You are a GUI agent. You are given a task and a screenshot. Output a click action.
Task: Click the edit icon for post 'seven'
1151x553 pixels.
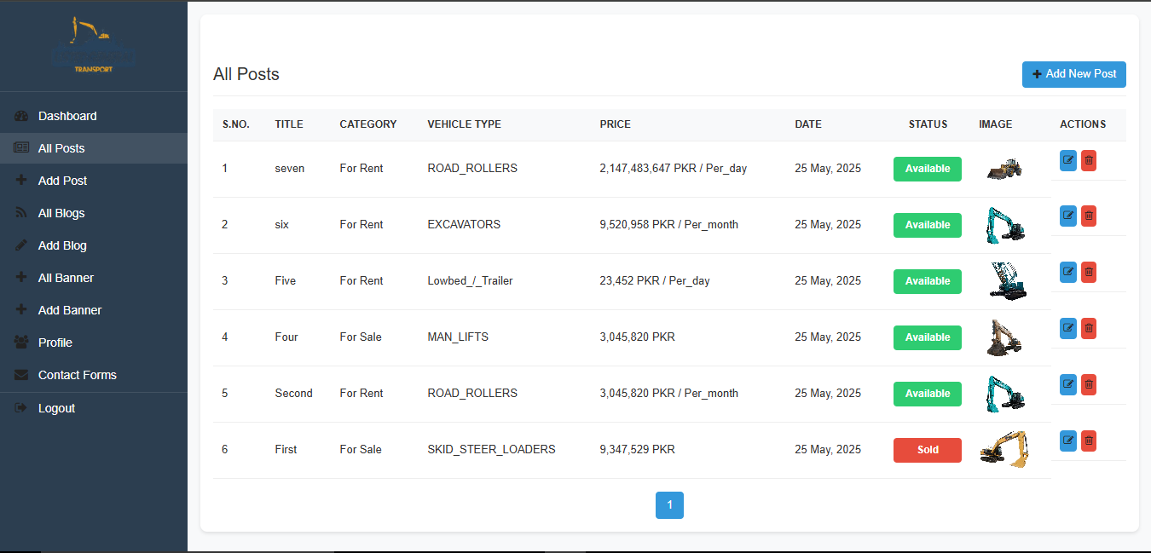(x=1068, y=160)
